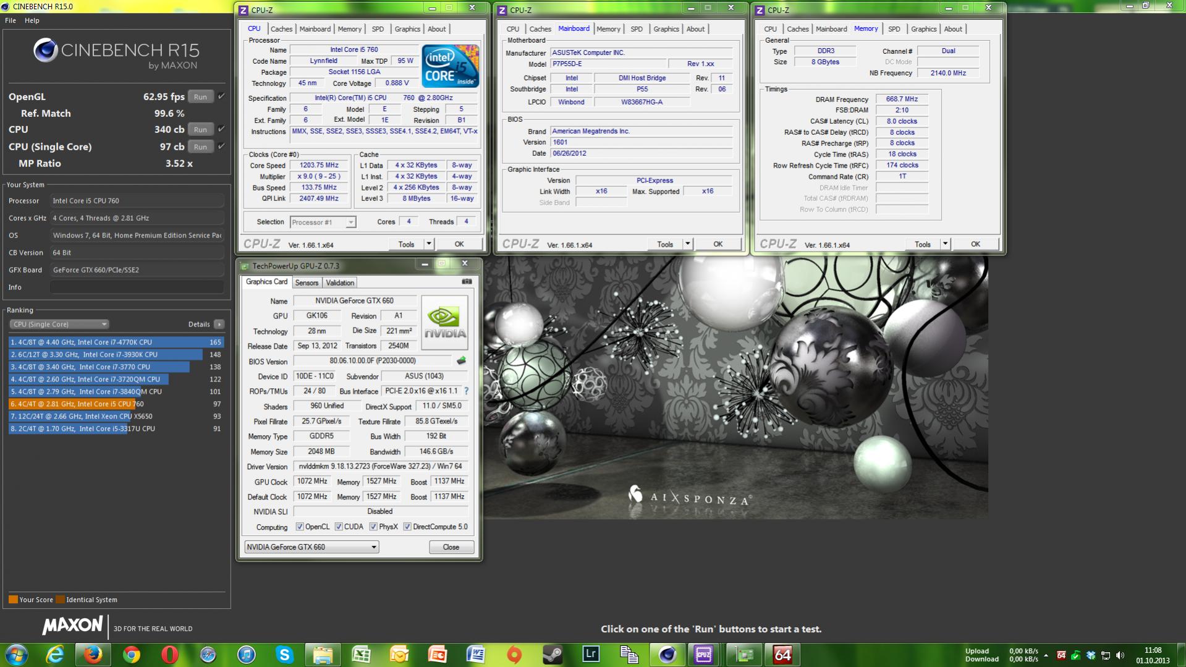Image resolution: width=1186 pixels, height=667 pixels.
Task: Click the BIOS save chip icon in GPU-Z
Action: coord(461,360)
